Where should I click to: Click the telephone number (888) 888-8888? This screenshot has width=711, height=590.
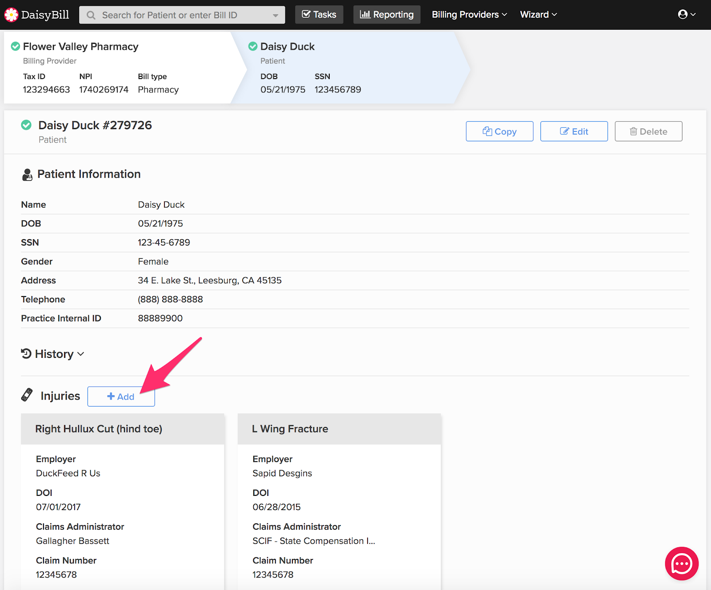(170, 299)
